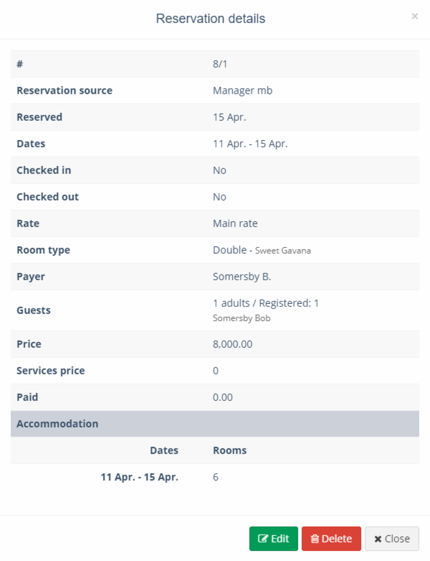Screen dimensions: 430x561
Task: Select the Main rate value
Action: coord(235,223)
